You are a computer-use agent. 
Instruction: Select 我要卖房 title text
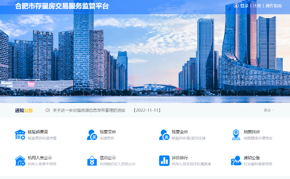(x=179, y=132)
